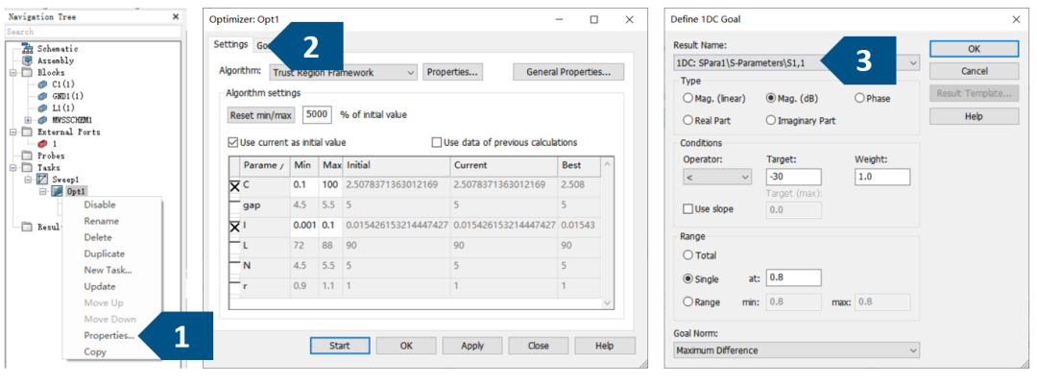Enable Use data of previous calculations
Image resolution: width=1037 pixels, height=385 pixels.
click(437, 142)
